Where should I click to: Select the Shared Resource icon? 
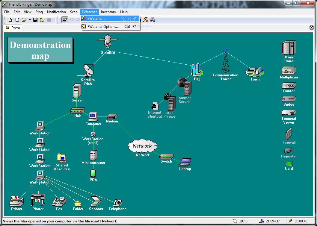(x=62, y=158)
